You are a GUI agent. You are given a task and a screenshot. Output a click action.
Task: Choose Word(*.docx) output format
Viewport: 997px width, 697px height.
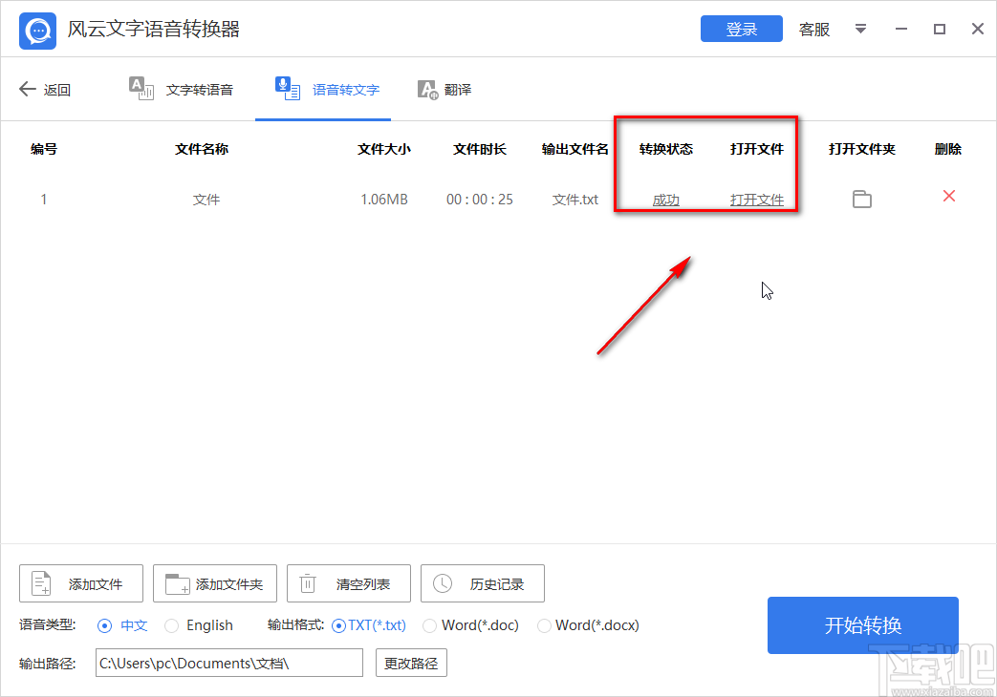[545, 625]
